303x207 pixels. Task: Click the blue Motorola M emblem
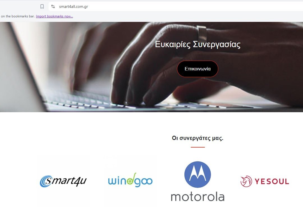[x=198, y=174]
